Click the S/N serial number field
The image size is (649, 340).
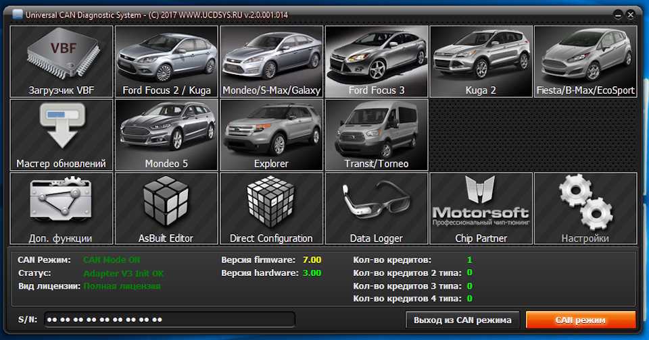(x=170, y=320)
